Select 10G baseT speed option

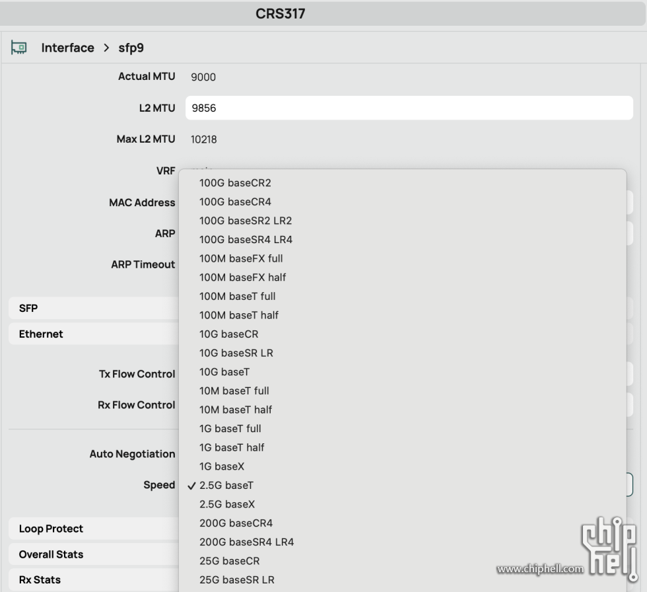point(224,372)
